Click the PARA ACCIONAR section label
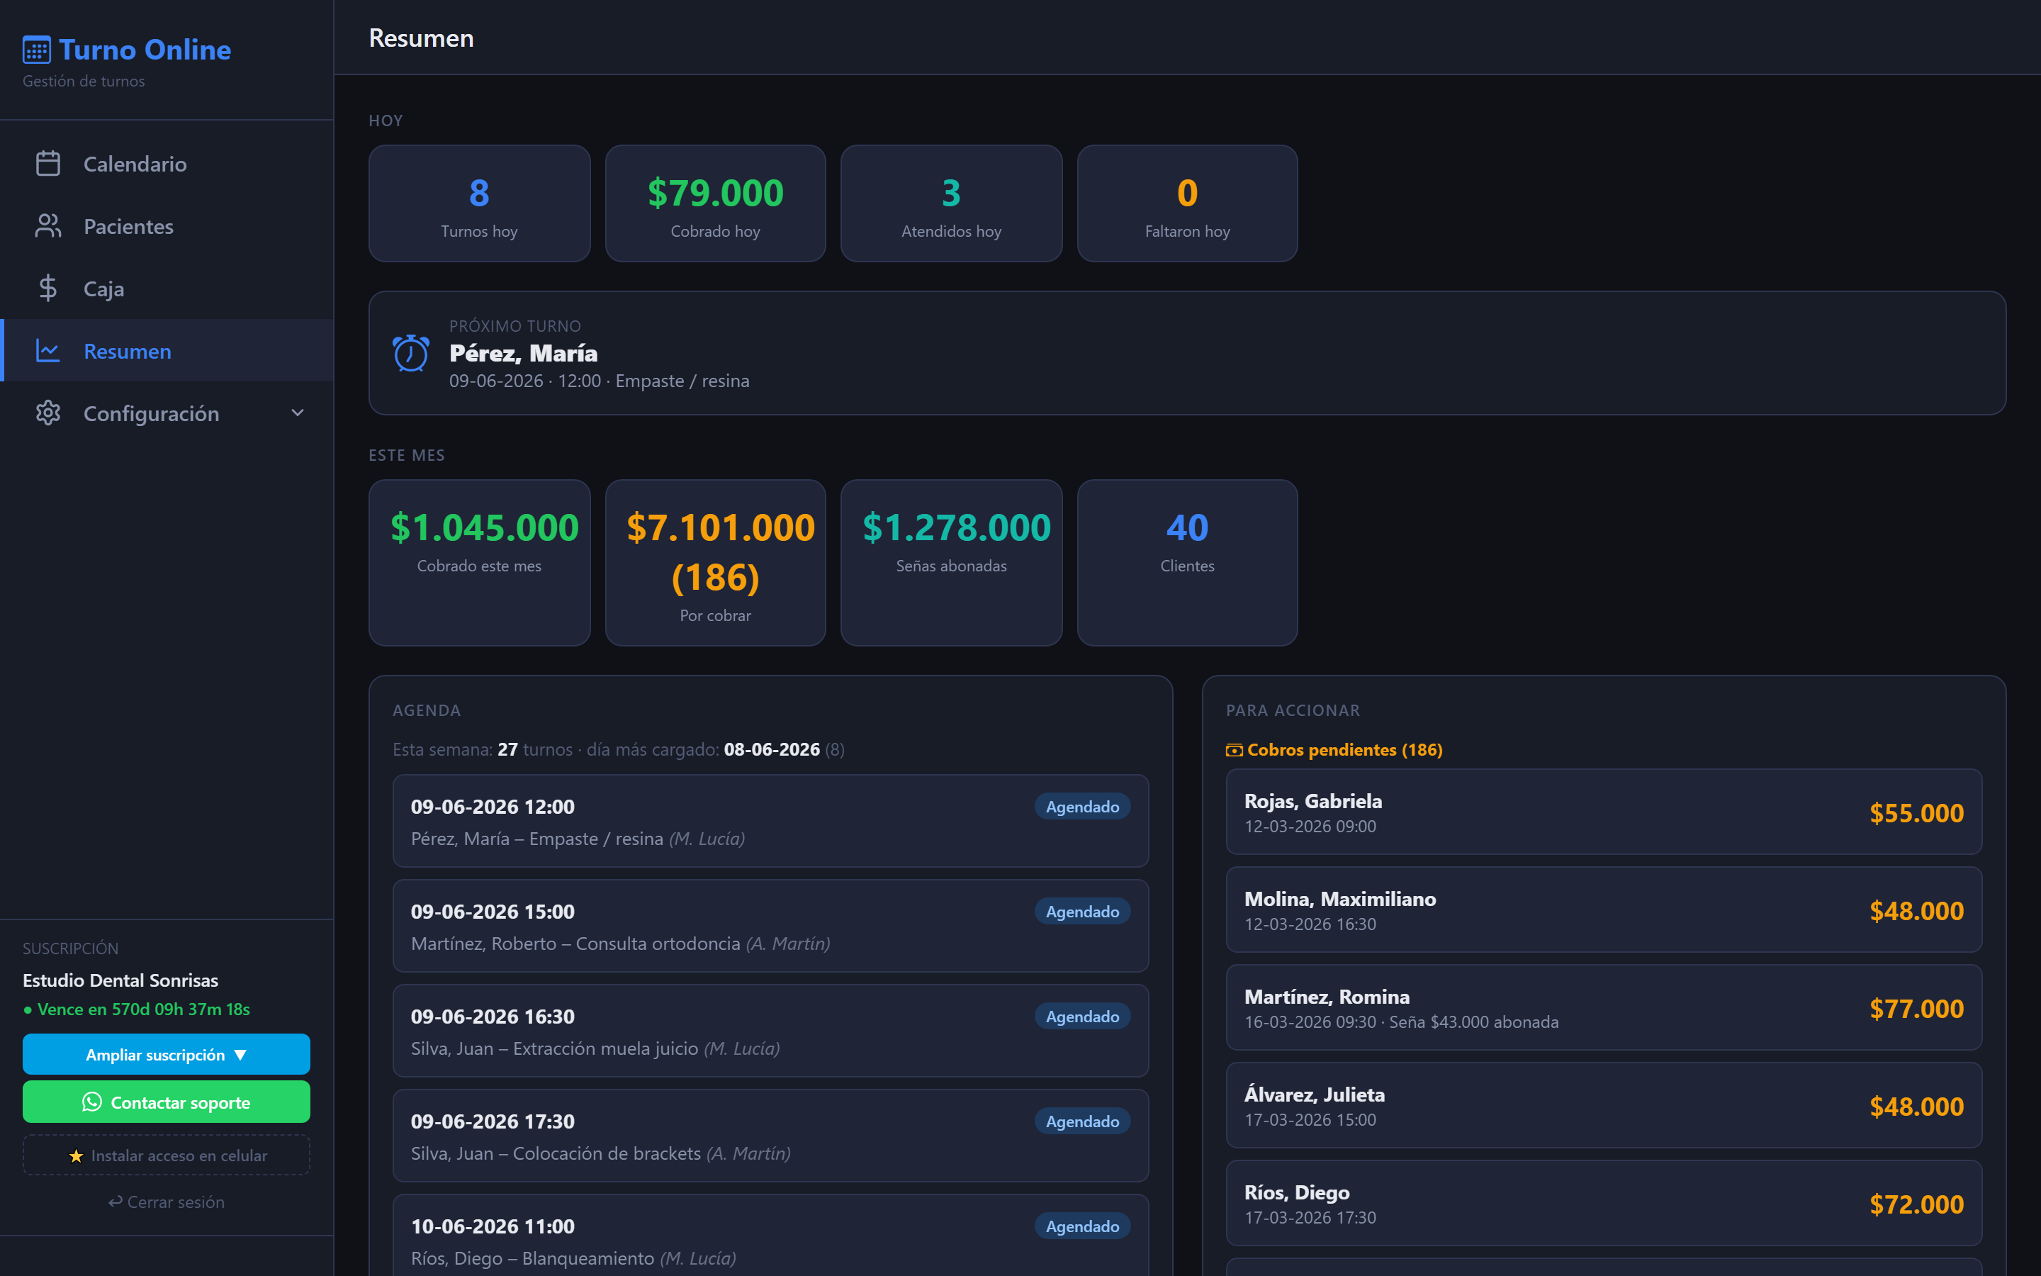Screen dimensions: 2041x1276 [x=1293, y=710]
